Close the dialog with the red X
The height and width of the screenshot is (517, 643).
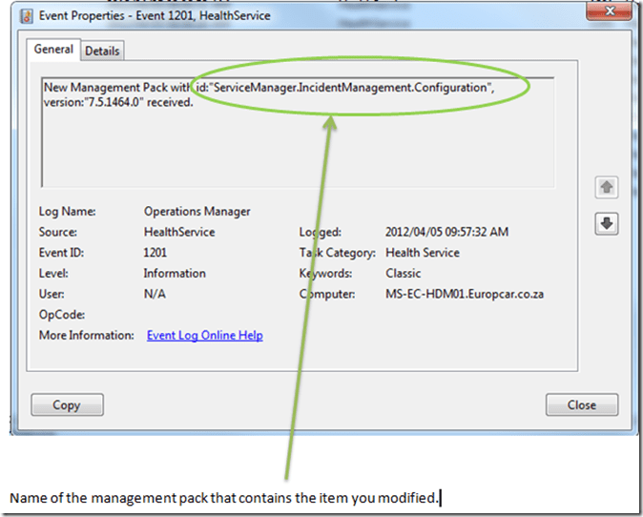[x=610, y=14]
